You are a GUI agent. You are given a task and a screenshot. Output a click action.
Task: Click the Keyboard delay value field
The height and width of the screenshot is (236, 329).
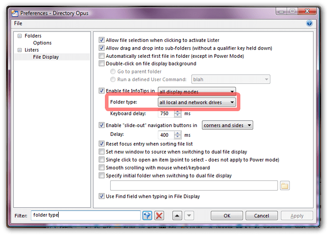point(166,113)
